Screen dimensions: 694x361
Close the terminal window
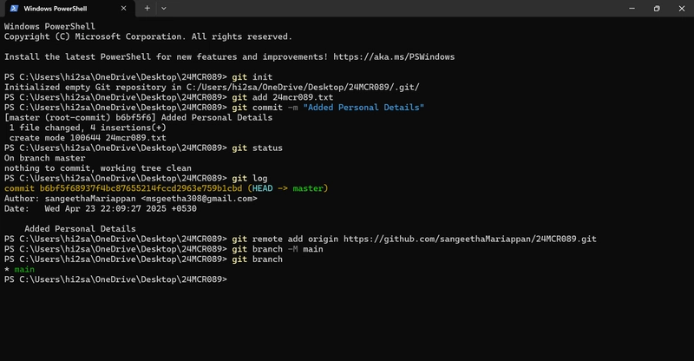(682, 9)
